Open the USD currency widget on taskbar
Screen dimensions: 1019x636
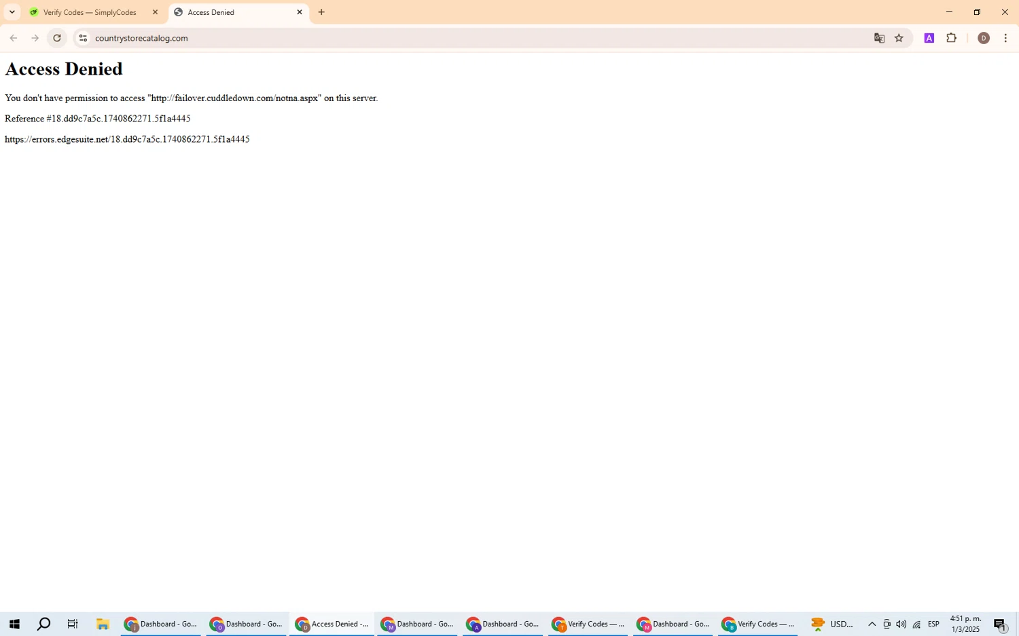coord(832,624)
